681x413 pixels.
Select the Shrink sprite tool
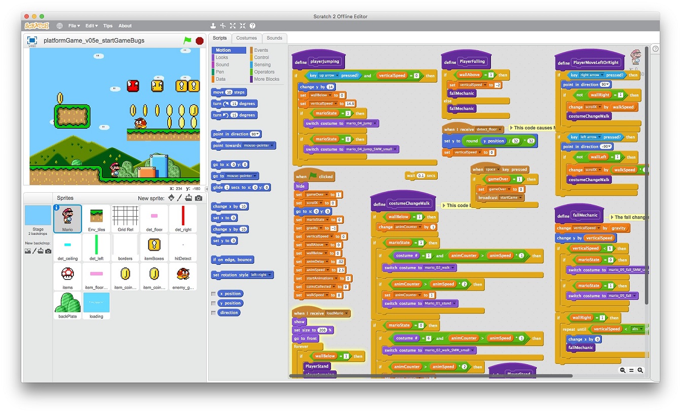[x=243, y=26]
